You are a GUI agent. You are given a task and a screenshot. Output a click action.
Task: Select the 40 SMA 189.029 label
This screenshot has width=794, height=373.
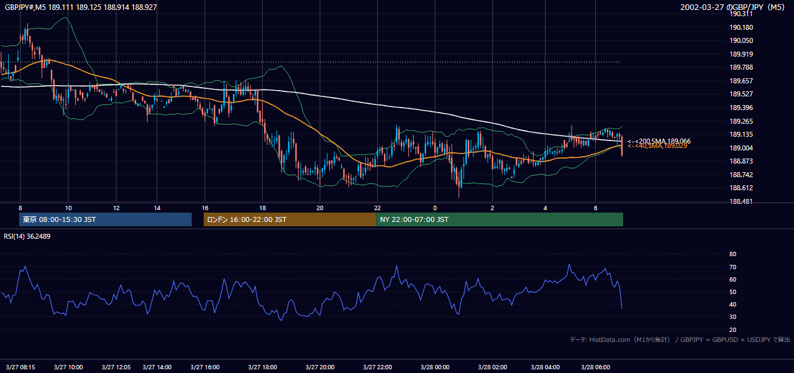(x=657, y=145)
